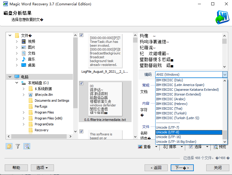
Task: Expand the 视频 tree node
Action: coord(17,41)
